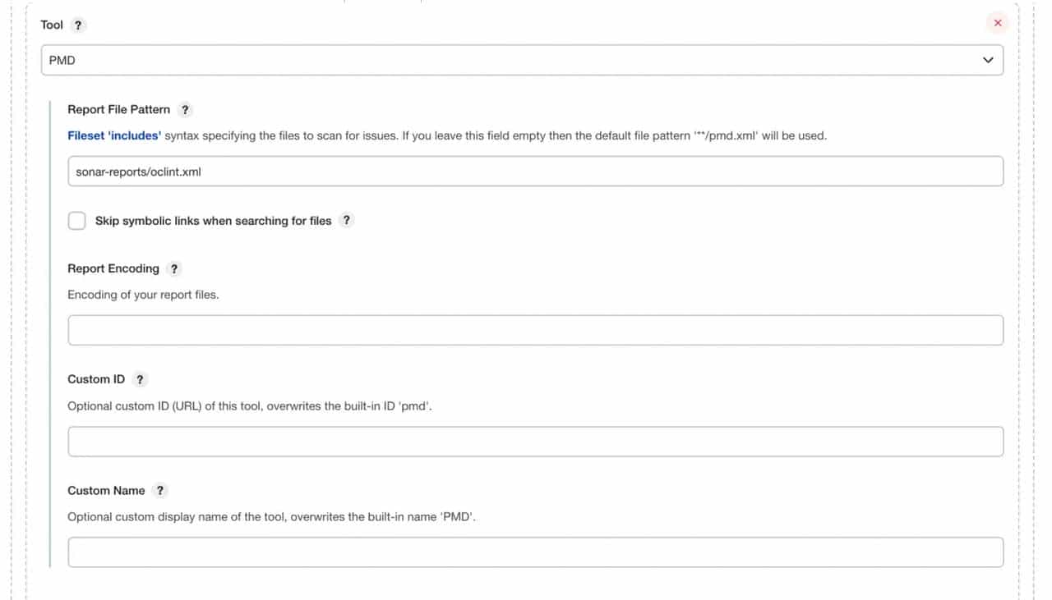1052x600 pixels.
Task: Click the red X to delete the PMD tool
Action: click(998, 23)
